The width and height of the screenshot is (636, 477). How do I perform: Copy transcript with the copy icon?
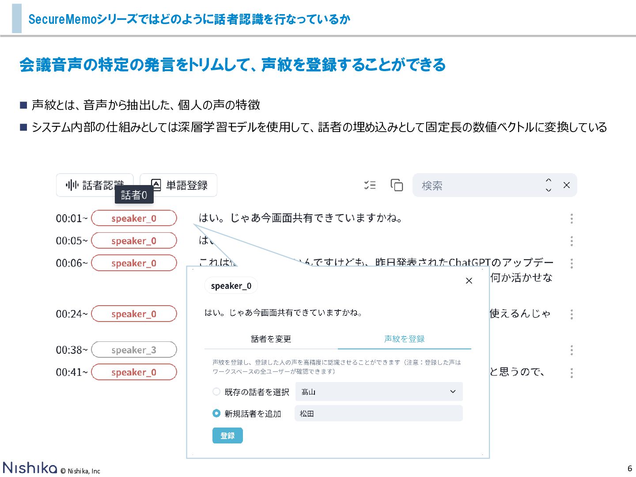(397, 185)
